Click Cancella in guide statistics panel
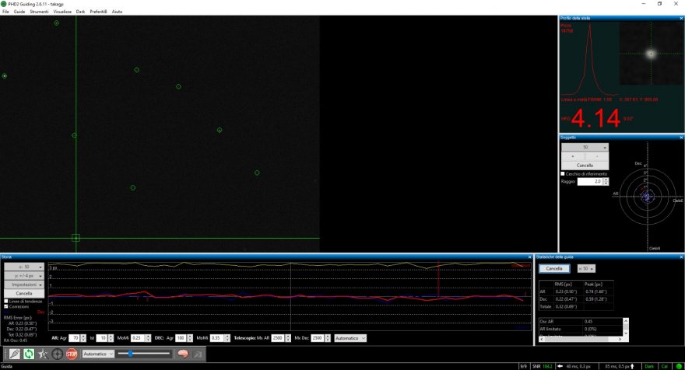The height and width of the screenshot is (370, 685). [x=554, y=268]
